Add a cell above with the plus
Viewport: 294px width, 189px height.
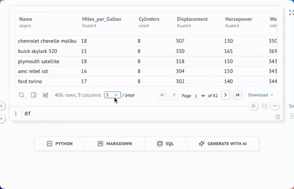point(2,106)
